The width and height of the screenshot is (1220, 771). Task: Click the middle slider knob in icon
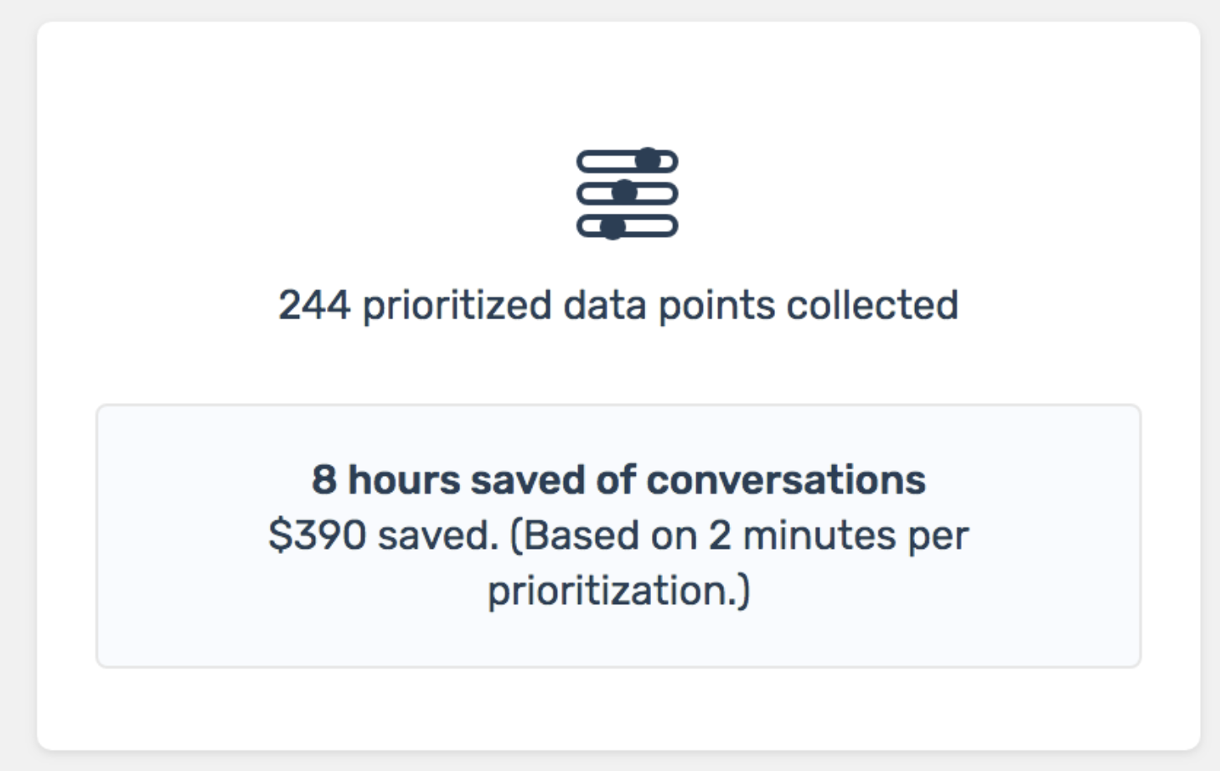click(x=624, y=194)
